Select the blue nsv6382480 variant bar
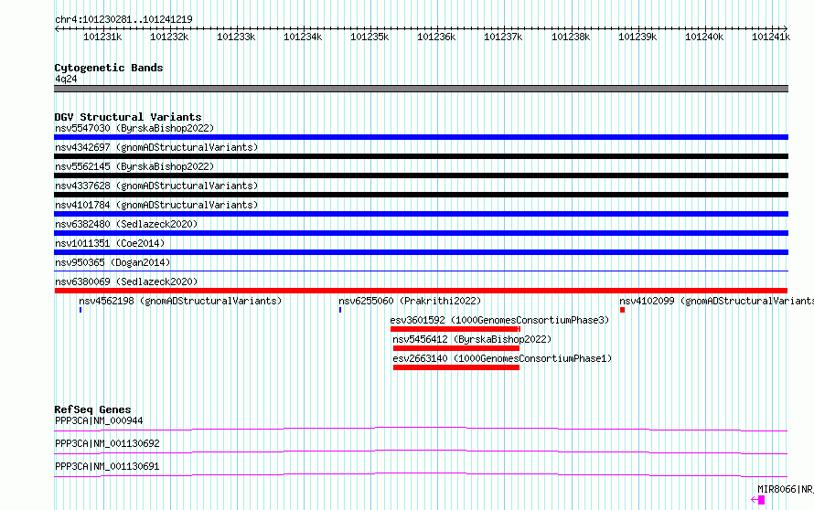 pyautogui.click(x=421, y=233)
